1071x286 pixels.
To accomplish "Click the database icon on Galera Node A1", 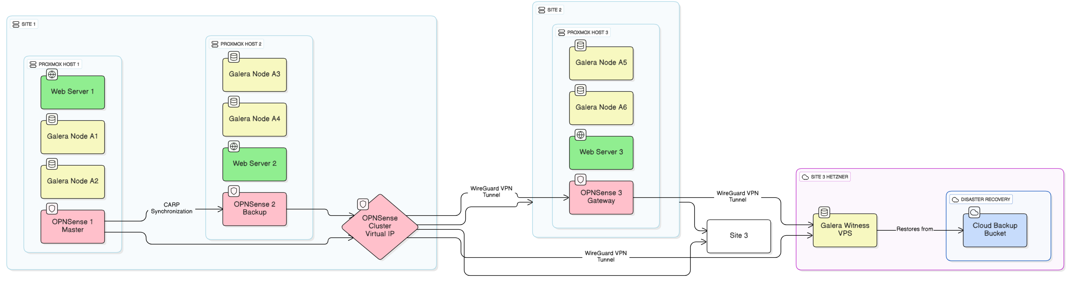I will tap(52, 119).
